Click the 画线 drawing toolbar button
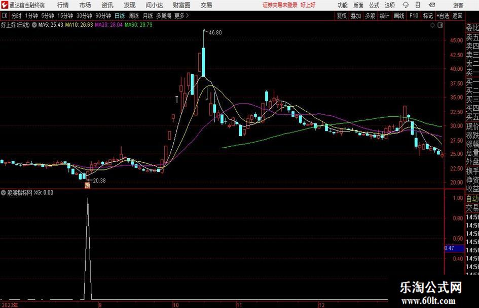Viewport: 479px width, 308px height. coord(399,16)
